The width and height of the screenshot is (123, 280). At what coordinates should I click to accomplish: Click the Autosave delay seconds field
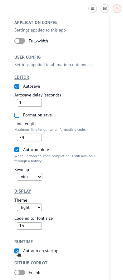pos(29,103)
